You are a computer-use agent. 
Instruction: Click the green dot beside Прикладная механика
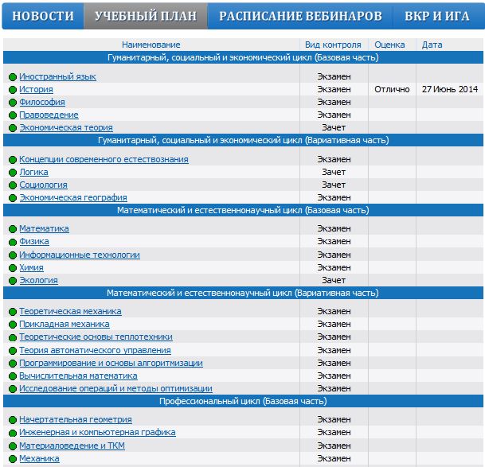13,325
